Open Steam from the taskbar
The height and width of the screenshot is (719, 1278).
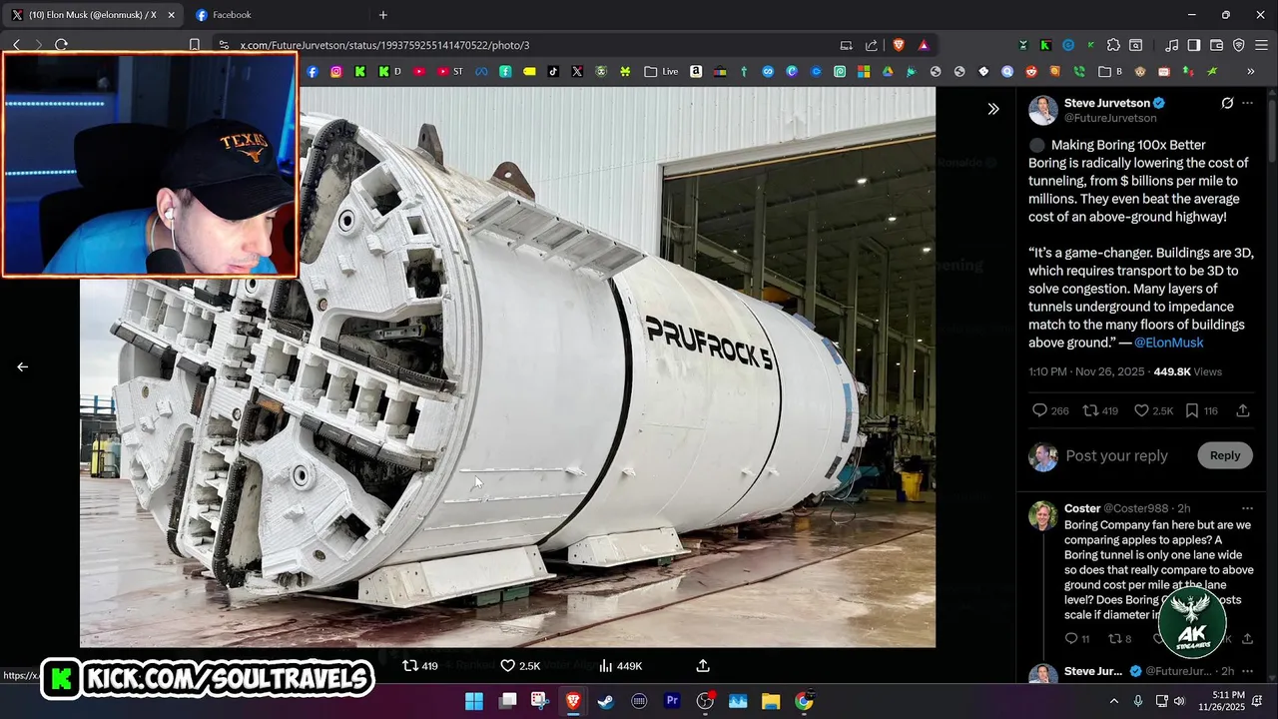pyautogui.click(x=606, y=701)
